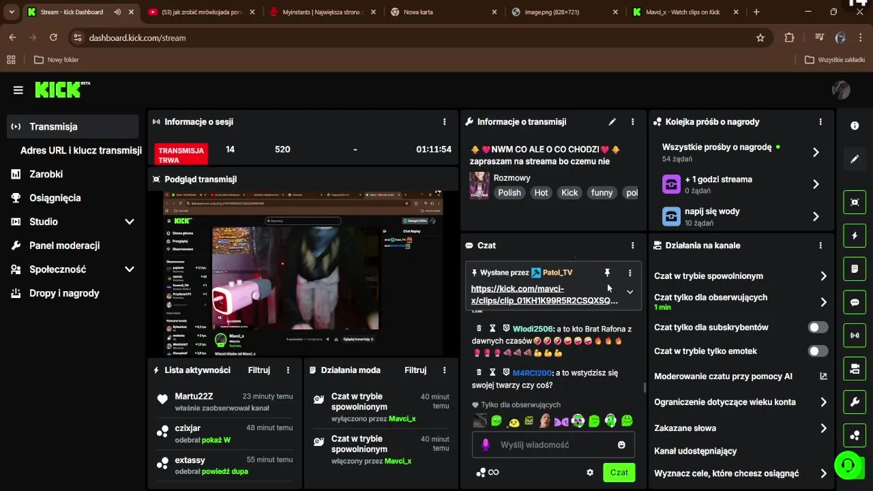Bookmark the page with the star icon
Image resolution: width=873 pixels, height=491 pixels.
(x=760, y=38)
